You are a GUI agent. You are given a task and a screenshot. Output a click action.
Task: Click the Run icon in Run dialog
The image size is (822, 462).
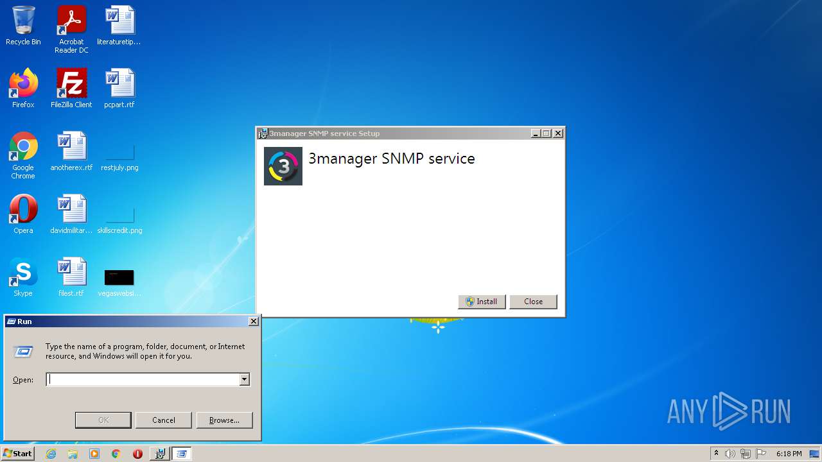click(23, 351)
